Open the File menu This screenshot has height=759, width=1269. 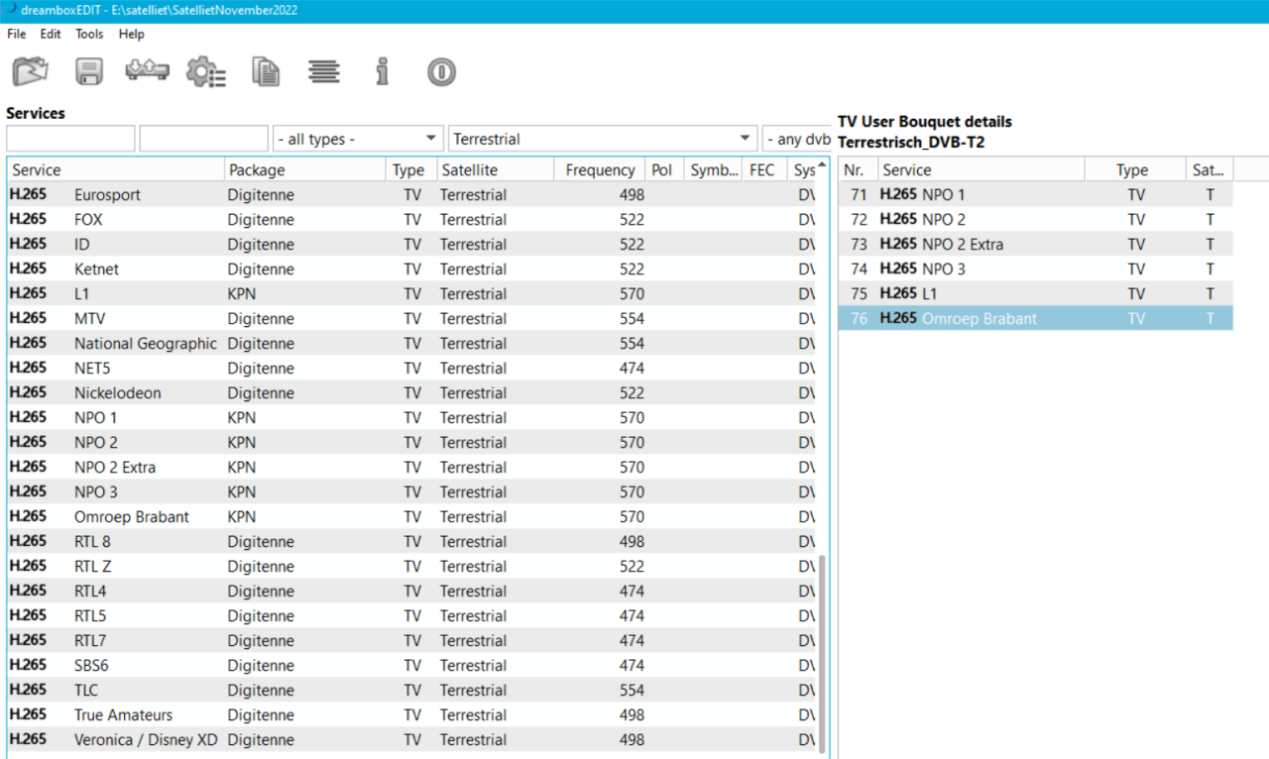(16, 34)
